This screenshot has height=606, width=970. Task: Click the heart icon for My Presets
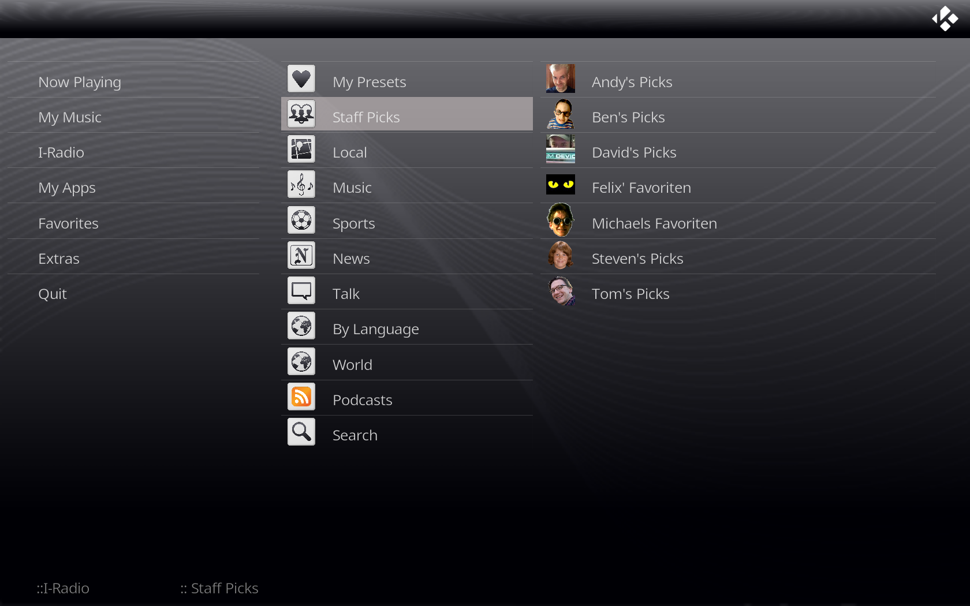click(x=301, y=78)
